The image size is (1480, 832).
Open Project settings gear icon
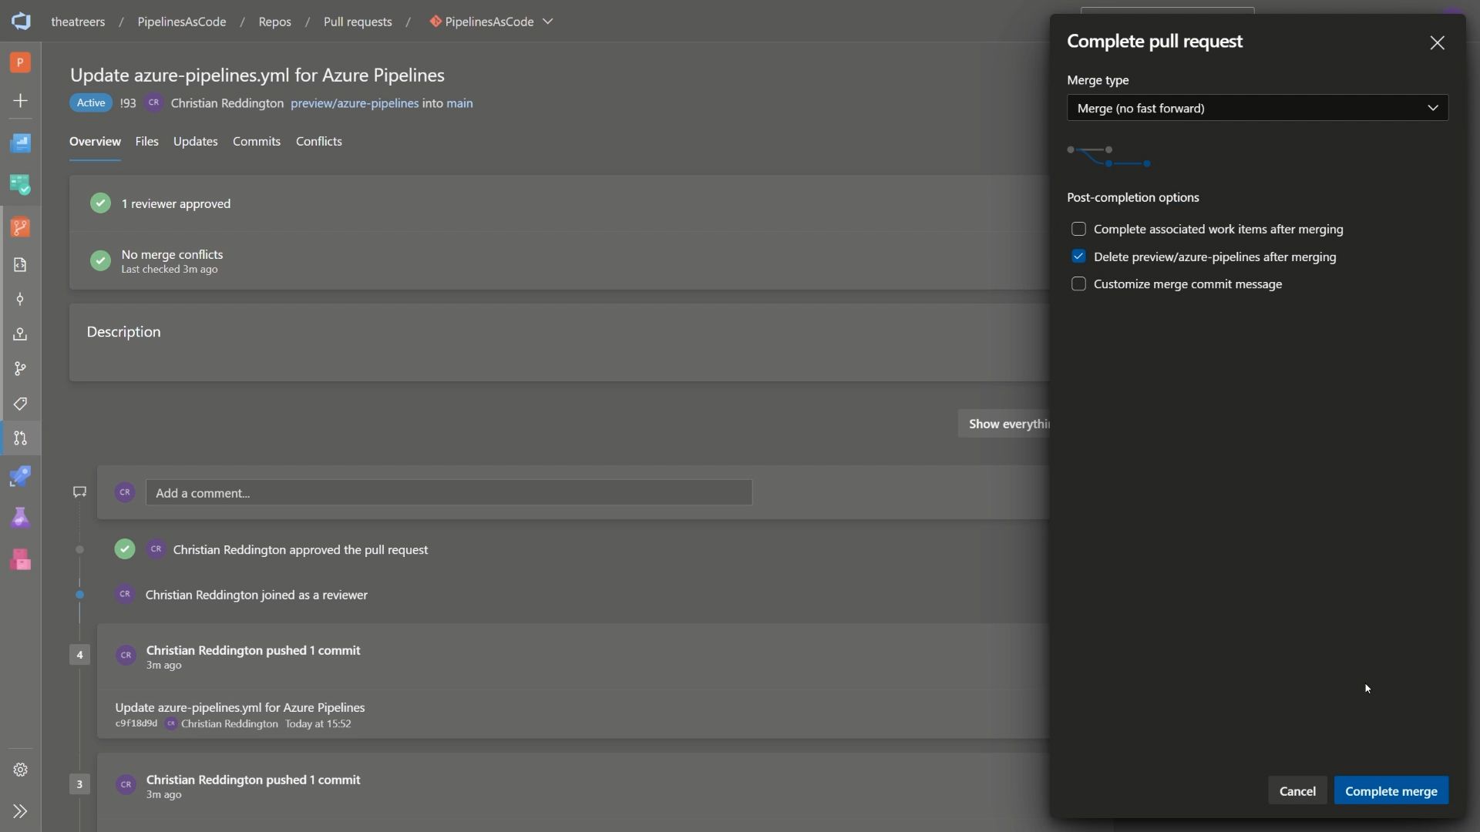tap(21, 770)
